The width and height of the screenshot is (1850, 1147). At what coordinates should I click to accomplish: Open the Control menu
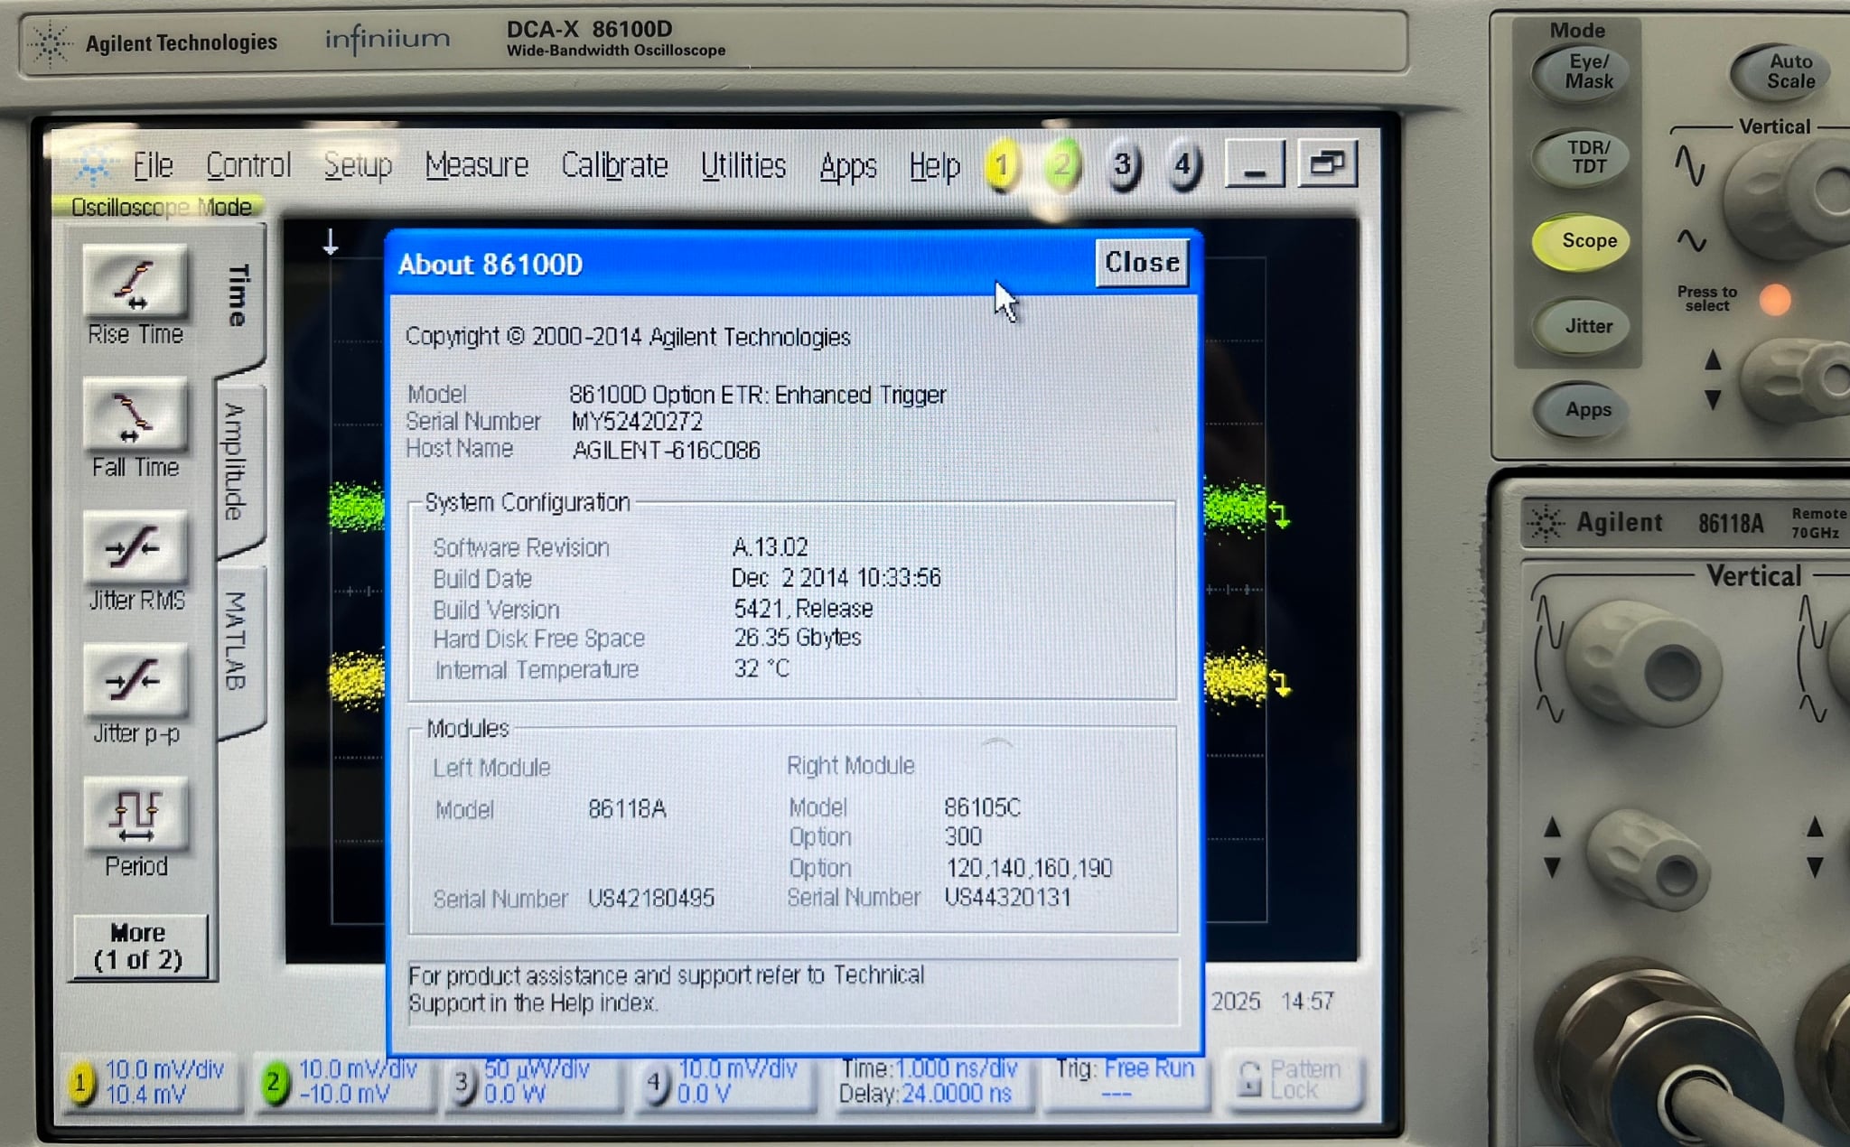(x=248, y=166)
